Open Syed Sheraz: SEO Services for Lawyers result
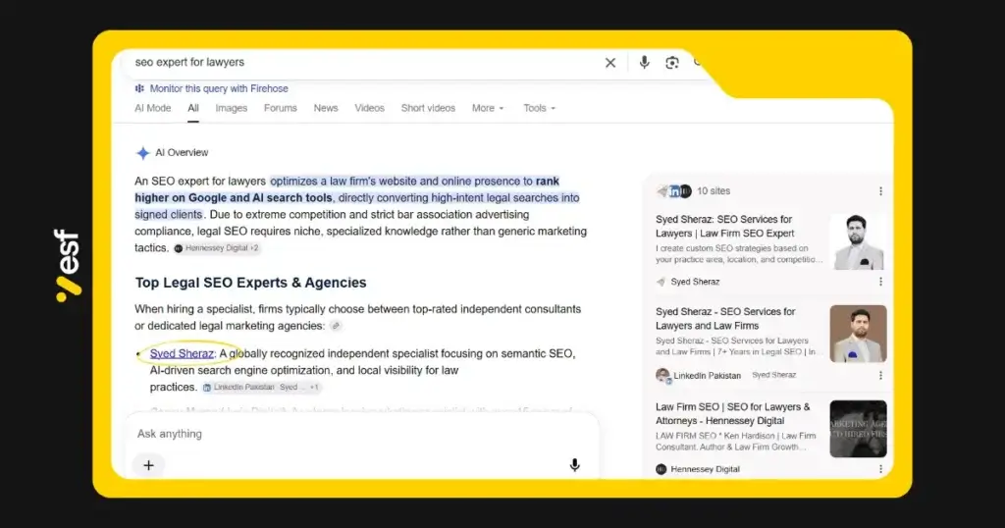 (724, 226)
